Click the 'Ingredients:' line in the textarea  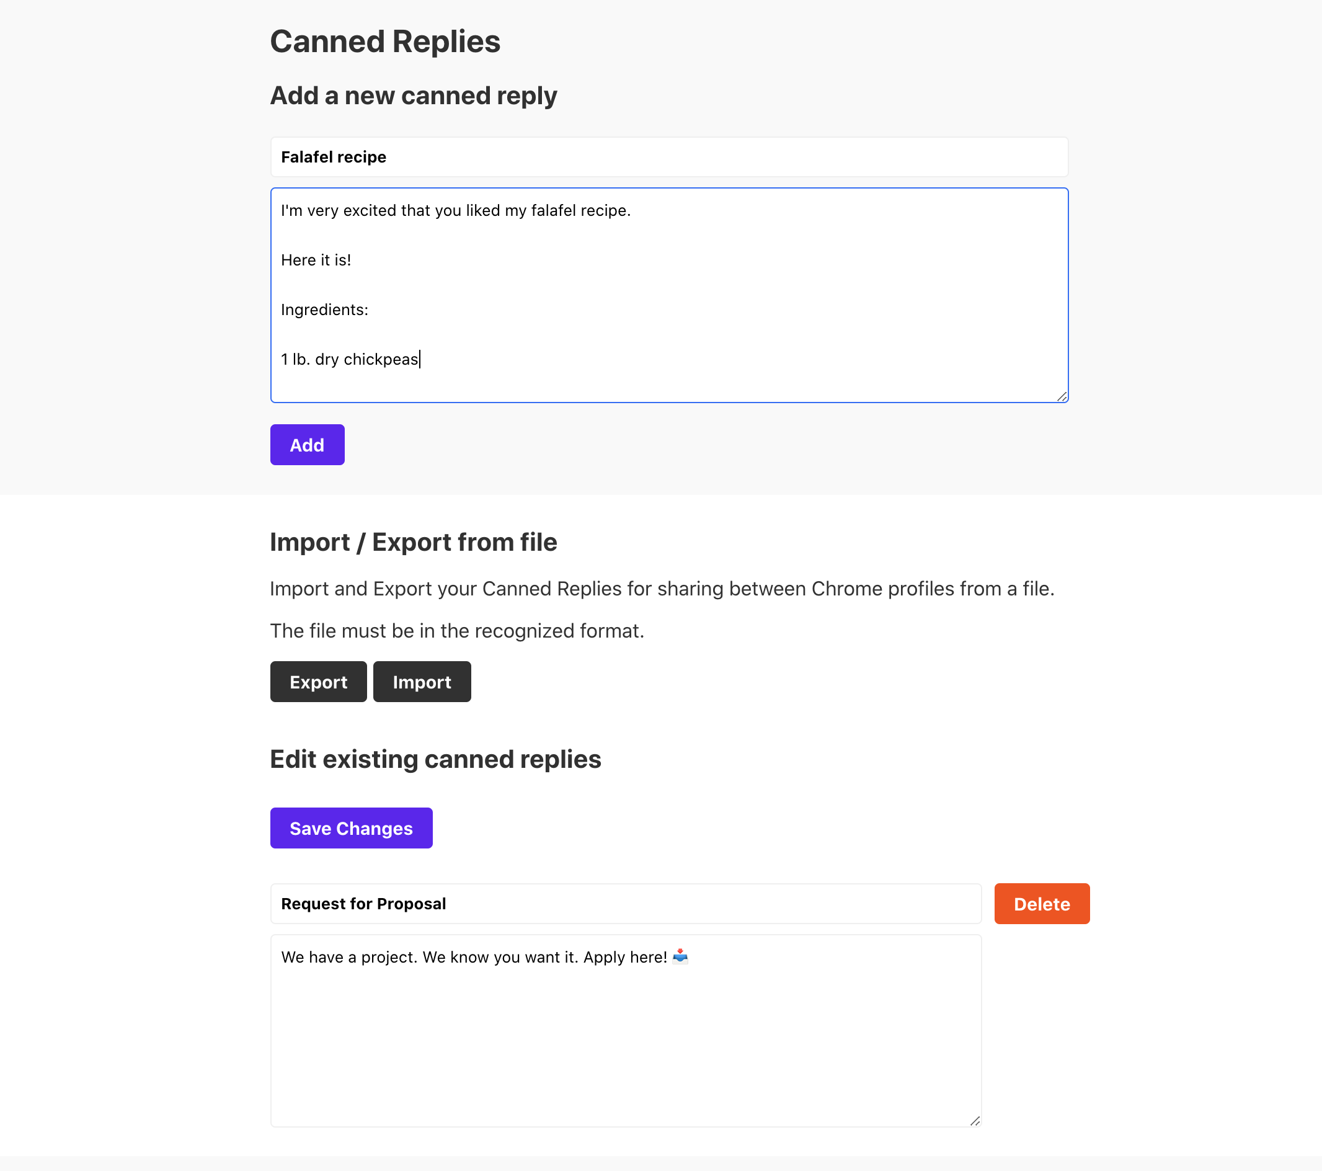(x=325, y=310)
